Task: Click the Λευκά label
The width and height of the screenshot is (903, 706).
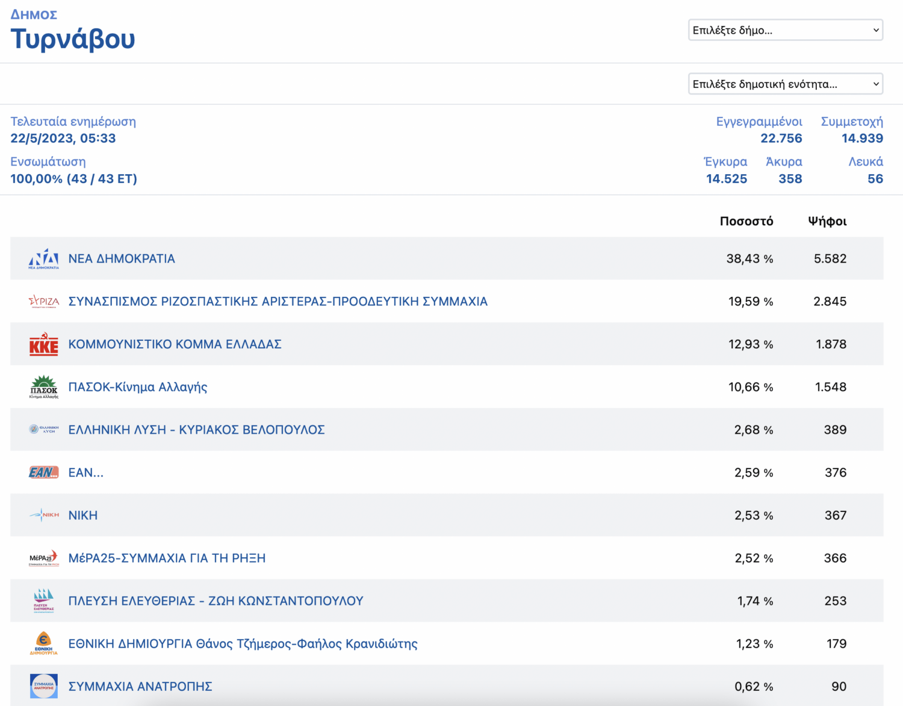Action: click(866, 161)
